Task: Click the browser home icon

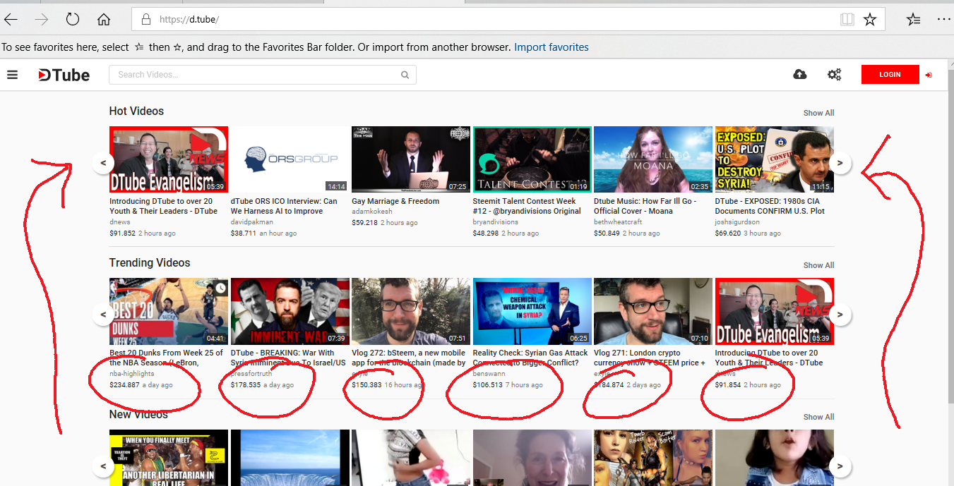Action: click(103, 19)
